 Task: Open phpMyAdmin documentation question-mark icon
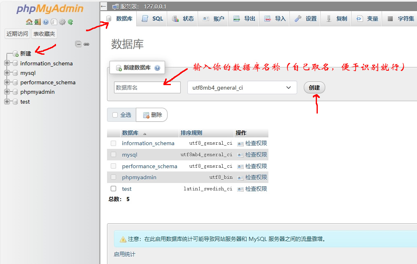(46, 22)
